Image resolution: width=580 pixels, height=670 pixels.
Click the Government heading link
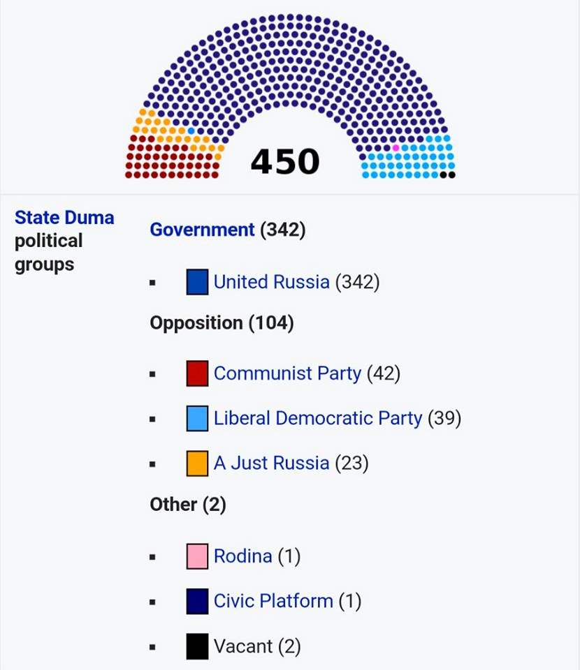click(x=202, y=230)
